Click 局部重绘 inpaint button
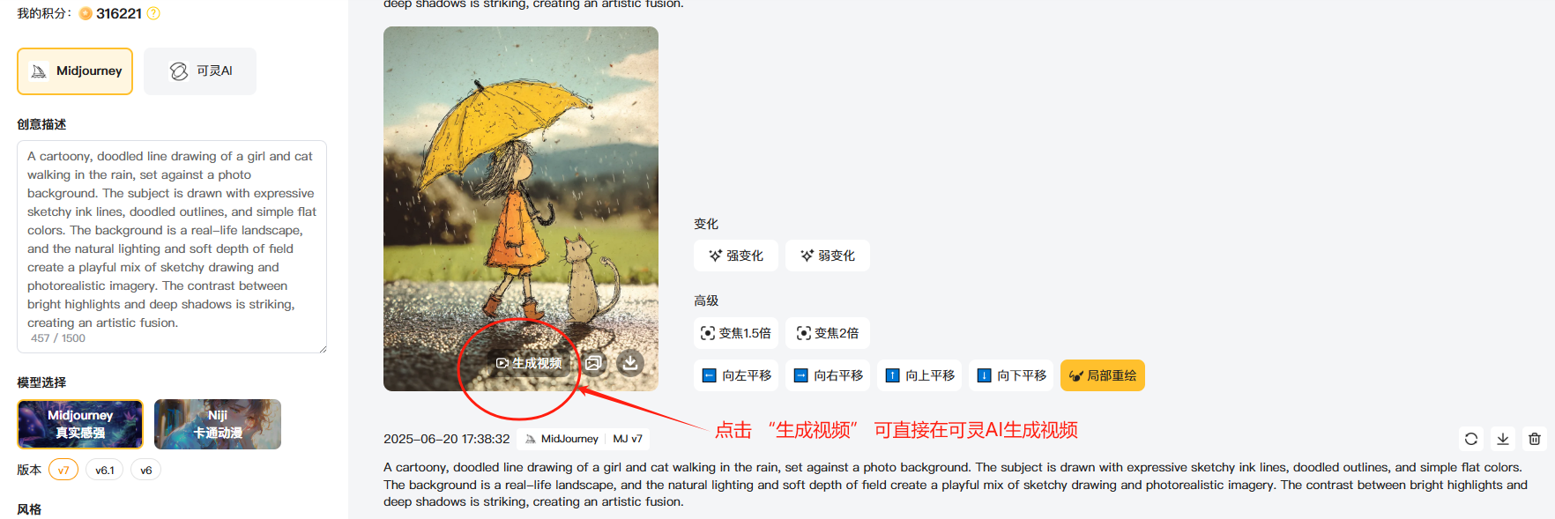The image size is (1555, 519). (1103, 375)
